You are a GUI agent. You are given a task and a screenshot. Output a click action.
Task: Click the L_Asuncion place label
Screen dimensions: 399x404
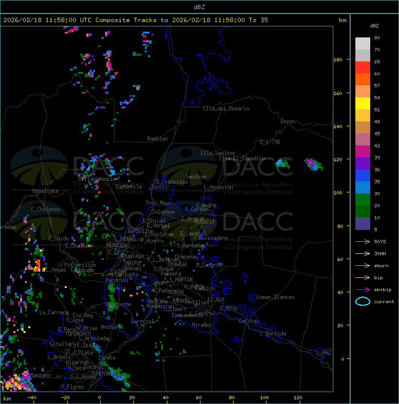(x=218, y=187)
